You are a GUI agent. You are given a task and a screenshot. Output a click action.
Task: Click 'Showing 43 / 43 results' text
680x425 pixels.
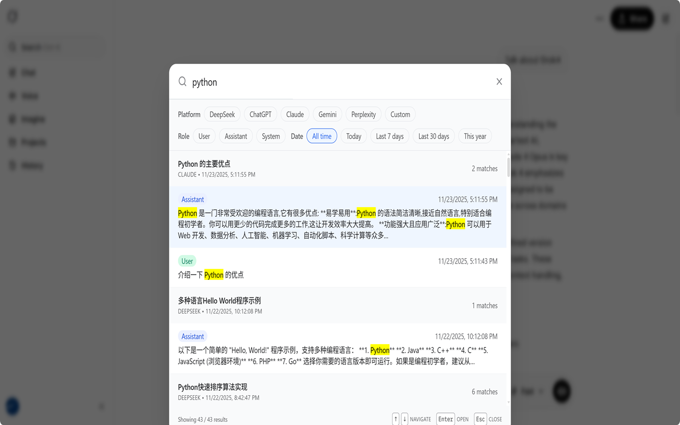coord(202,419)
